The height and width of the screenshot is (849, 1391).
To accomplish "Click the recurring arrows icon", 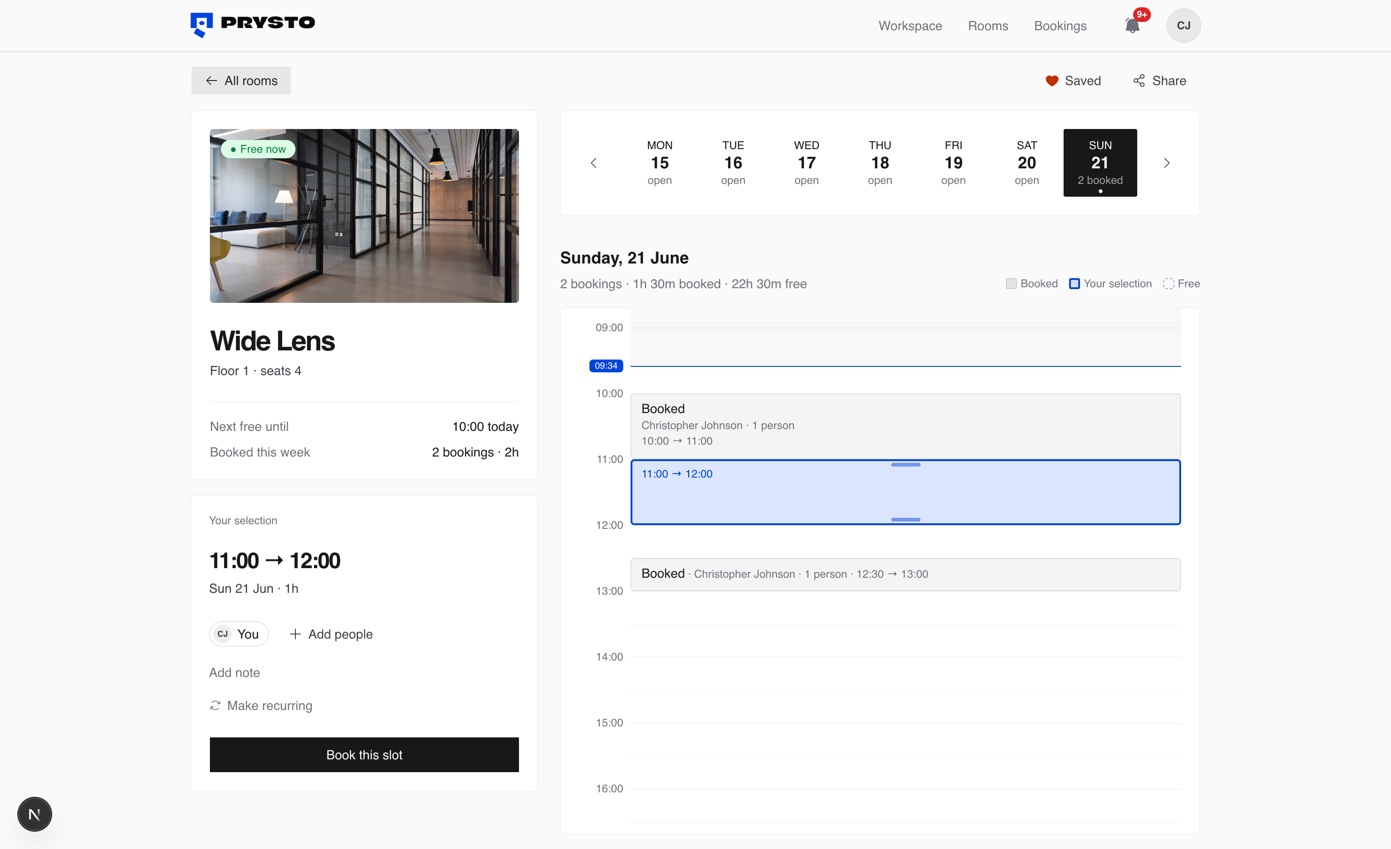I will tap(215, 705).
